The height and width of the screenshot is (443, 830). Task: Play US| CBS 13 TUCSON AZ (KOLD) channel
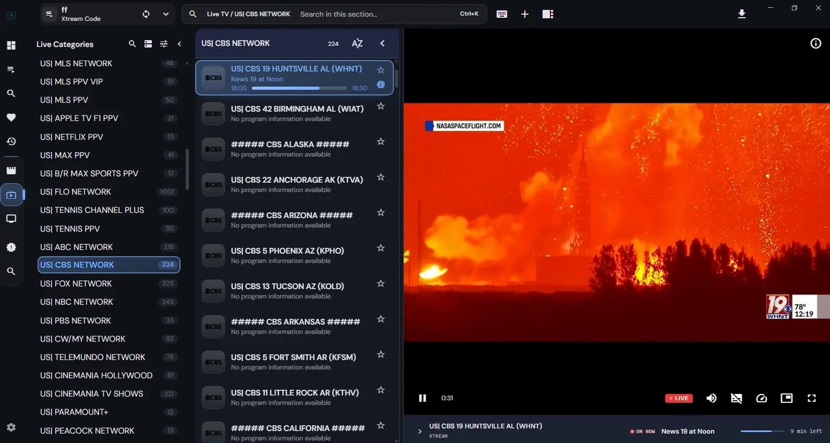[x=295, y=291]
